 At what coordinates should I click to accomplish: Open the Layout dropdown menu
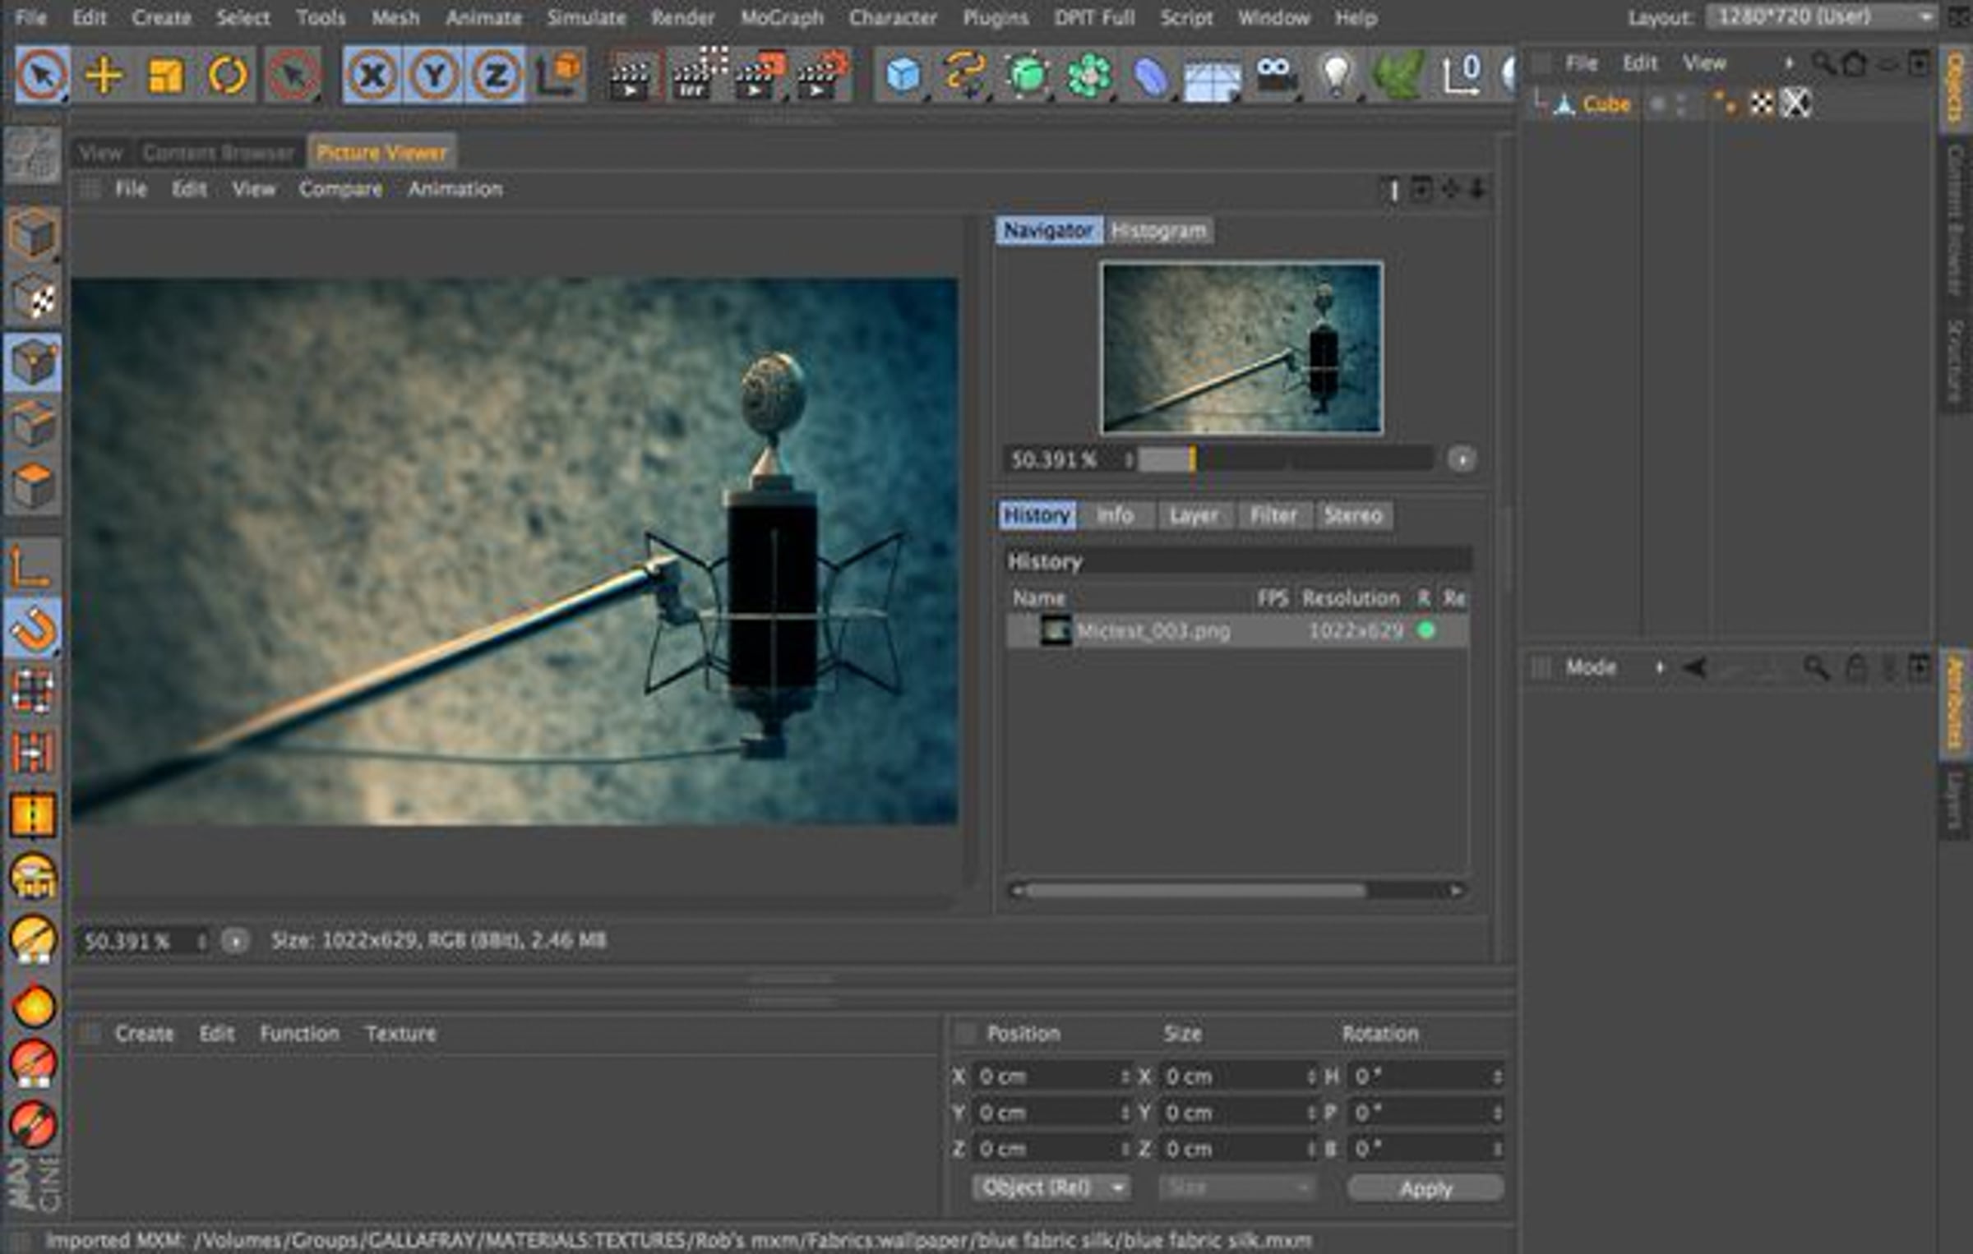point(1822,17)
